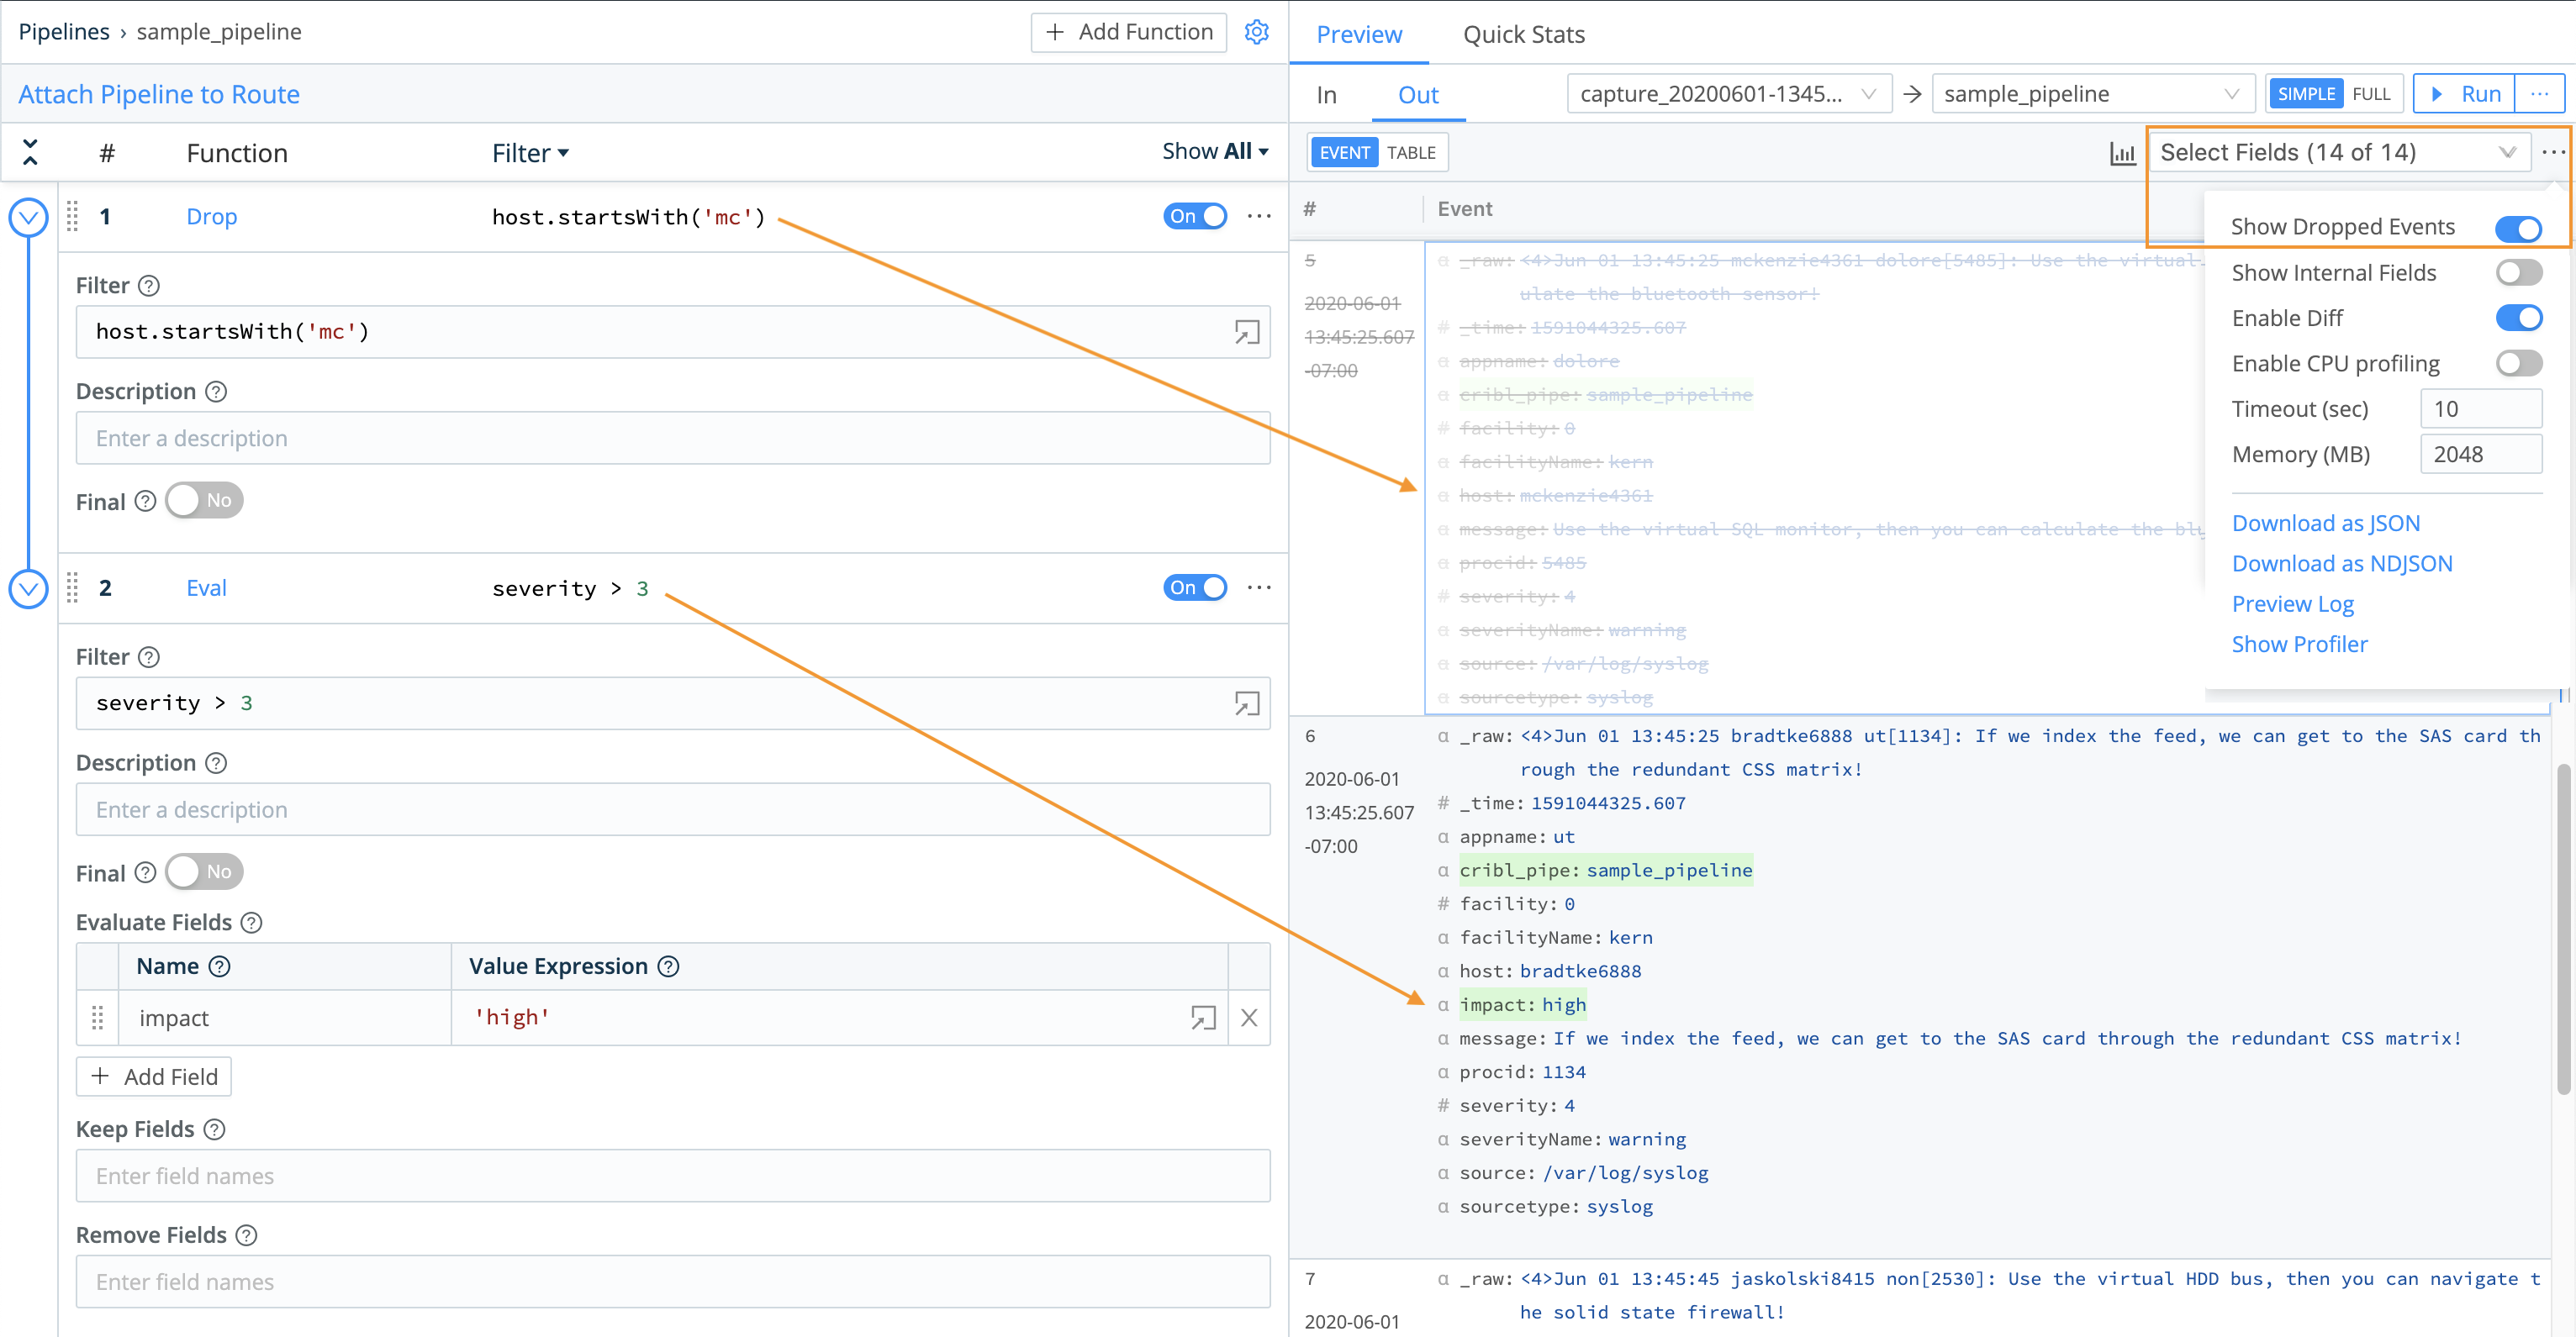Screen dimensions: 2576x1337
Task: Collapse the Eval function with chevron
Action: [27, 587]
